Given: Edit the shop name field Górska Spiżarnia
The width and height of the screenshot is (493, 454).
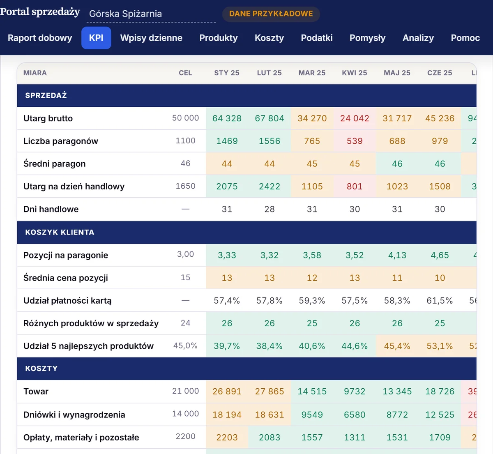Looking at the screenshot, I should [151, 14].
